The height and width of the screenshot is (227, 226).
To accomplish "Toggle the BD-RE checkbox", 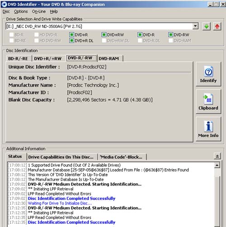I will pyautogui.click(x=11, y=41).
